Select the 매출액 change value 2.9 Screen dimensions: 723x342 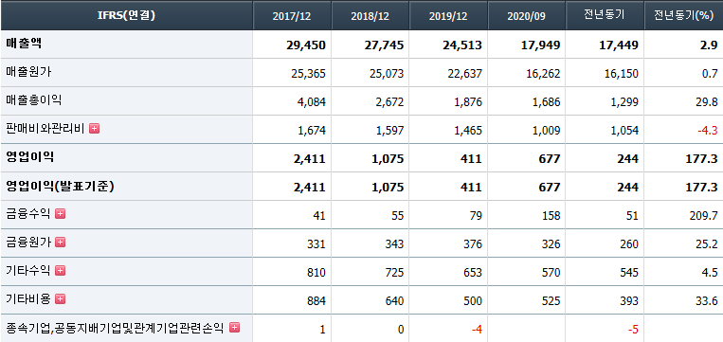(x=709, y=45)
